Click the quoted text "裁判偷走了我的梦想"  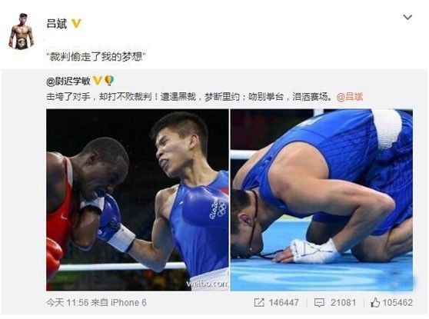click(x=96, y=57)
